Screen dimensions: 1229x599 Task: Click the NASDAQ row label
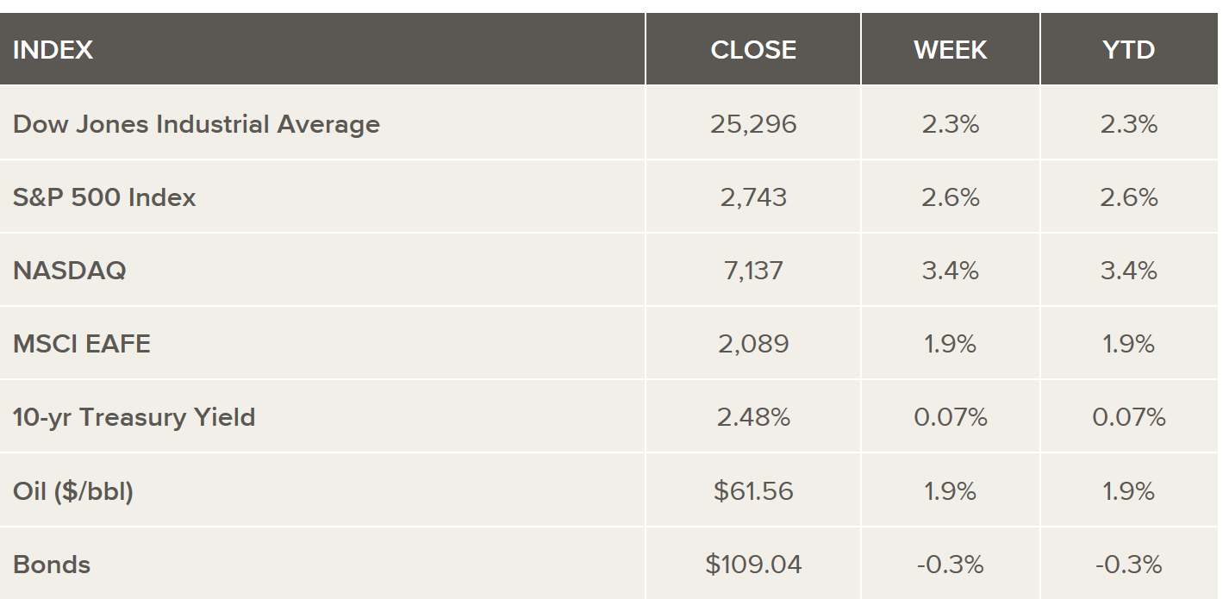pyautogui.click(x=70, y=271)
